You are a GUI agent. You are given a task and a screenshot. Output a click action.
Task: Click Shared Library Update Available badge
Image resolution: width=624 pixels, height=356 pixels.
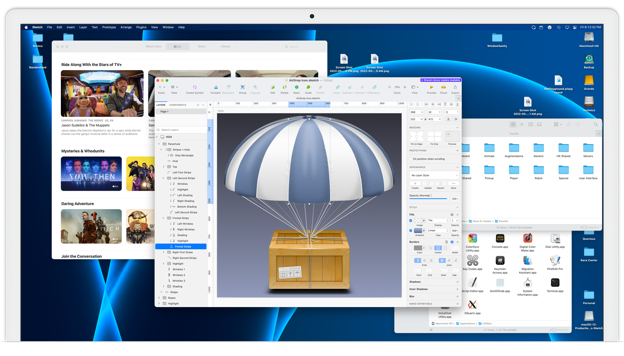point(441,80)
